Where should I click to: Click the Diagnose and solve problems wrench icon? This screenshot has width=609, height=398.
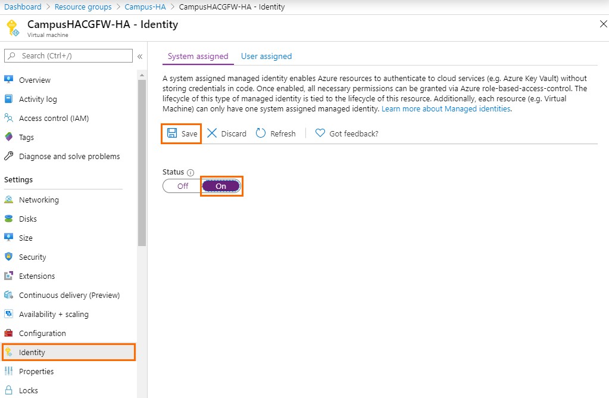8,156
